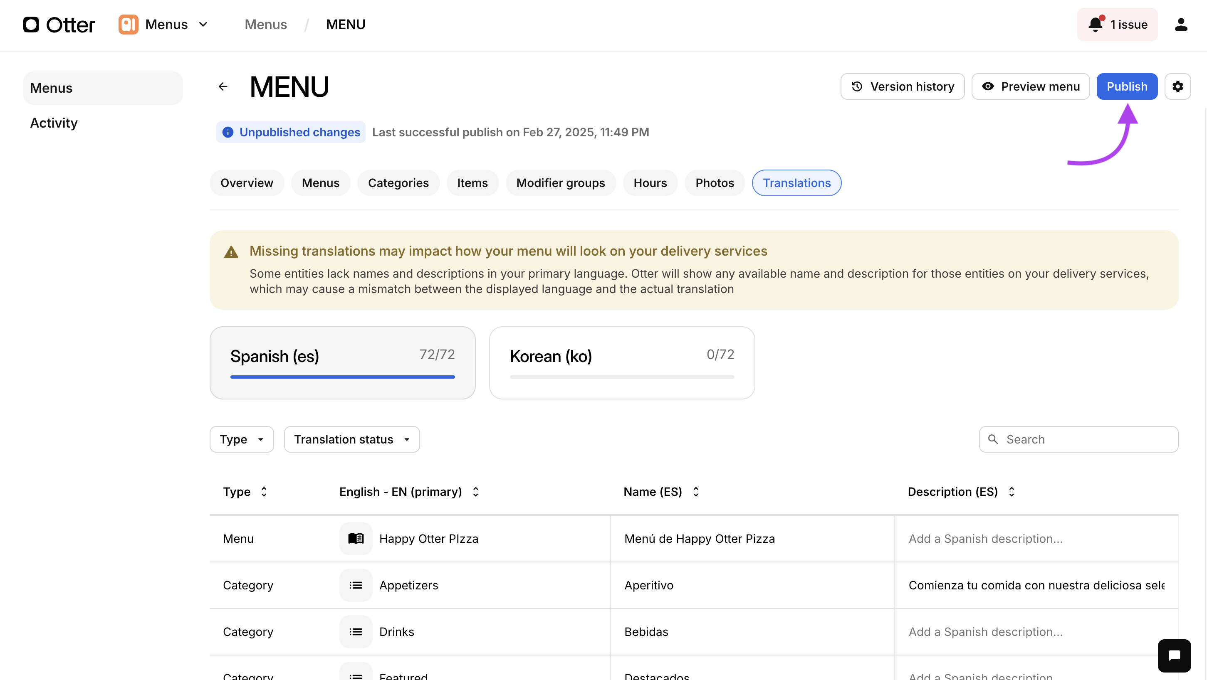Open Version history

coord(902,86)
